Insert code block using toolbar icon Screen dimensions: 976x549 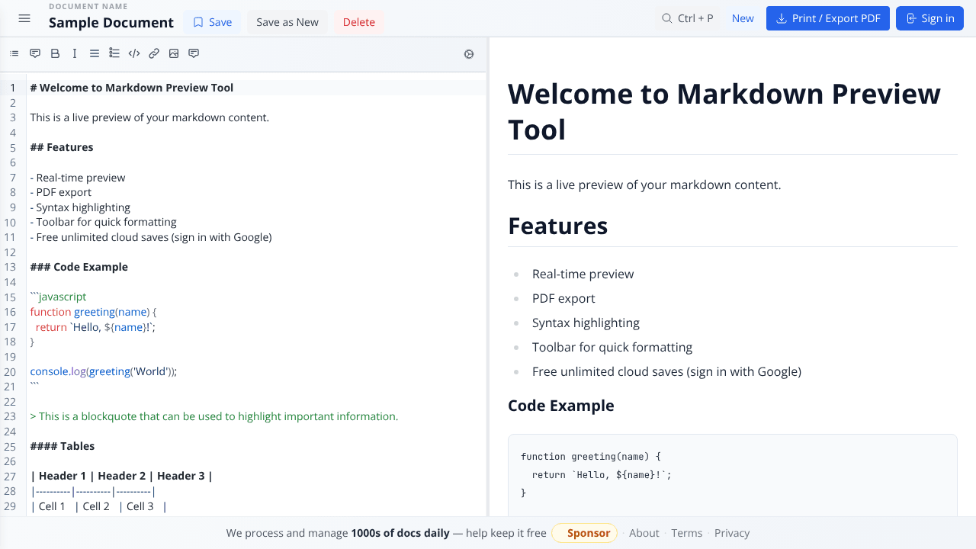pos(134,53)
